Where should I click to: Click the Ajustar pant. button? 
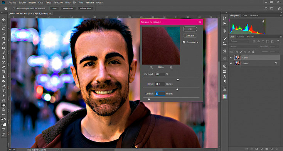coord(68,8)
